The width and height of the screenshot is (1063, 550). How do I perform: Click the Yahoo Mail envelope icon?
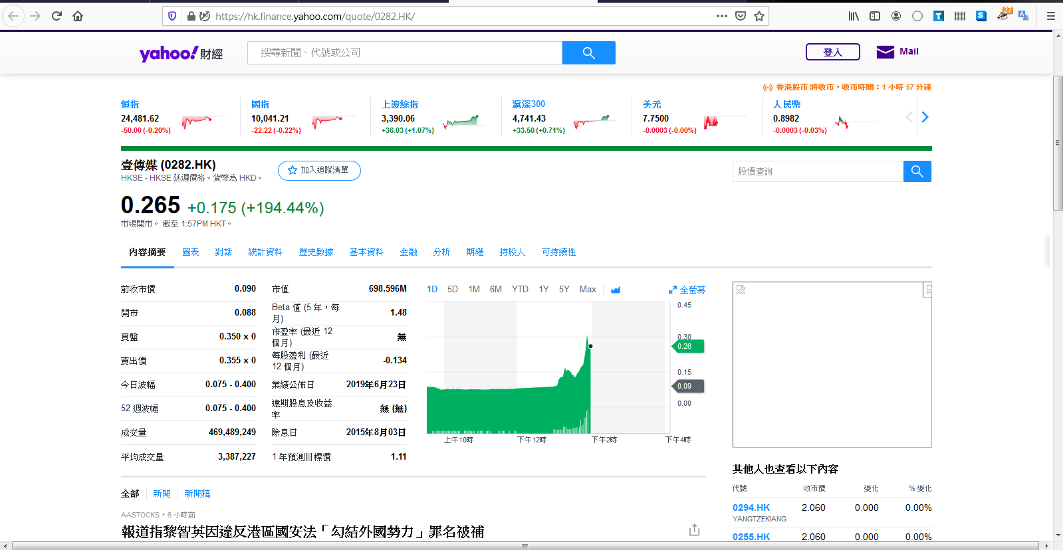(885, 52)
